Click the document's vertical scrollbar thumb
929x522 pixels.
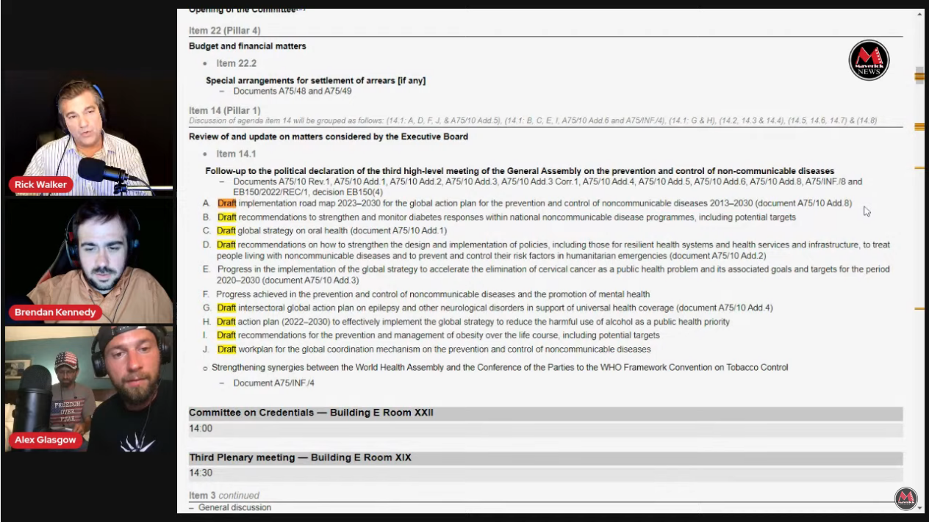919,76
